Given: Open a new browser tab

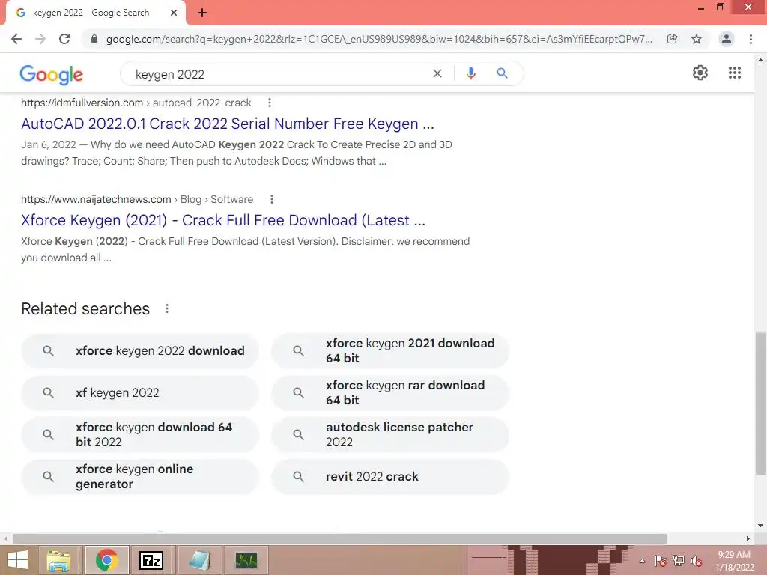Looking at the screenshot, I should tap(202, 13).
